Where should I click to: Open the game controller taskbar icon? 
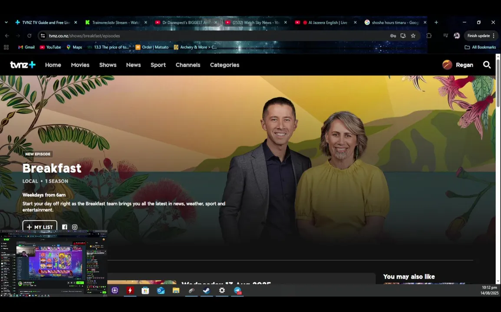click(191, 290)
